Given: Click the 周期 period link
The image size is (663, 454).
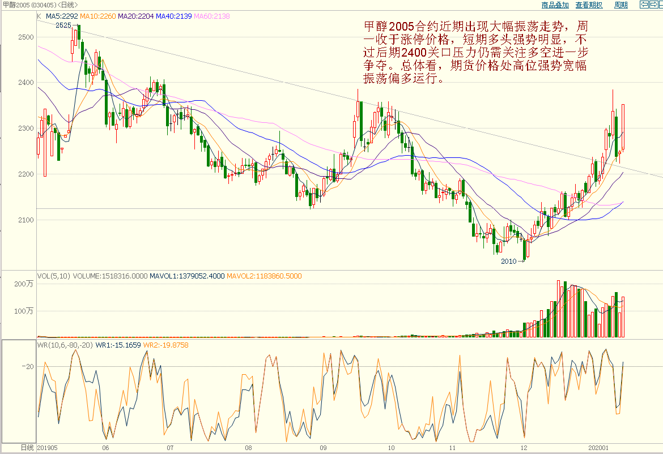Looking at the screenshot, I should [x=620, y=5].
